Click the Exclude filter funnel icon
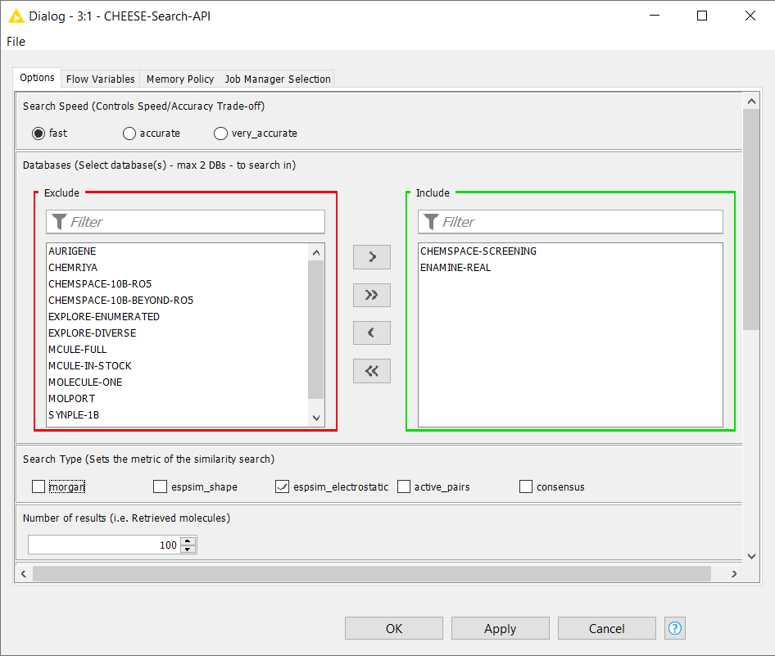Viewport: 775px width, 656px height. point(59,222)
